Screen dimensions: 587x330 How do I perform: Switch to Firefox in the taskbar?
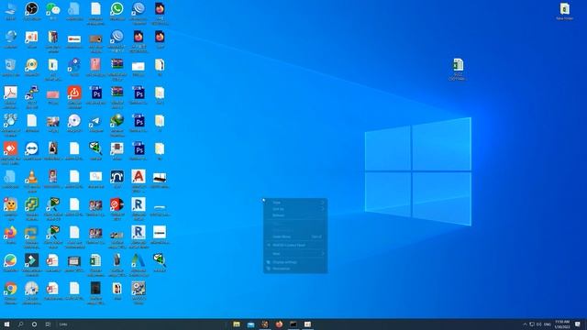279,324
